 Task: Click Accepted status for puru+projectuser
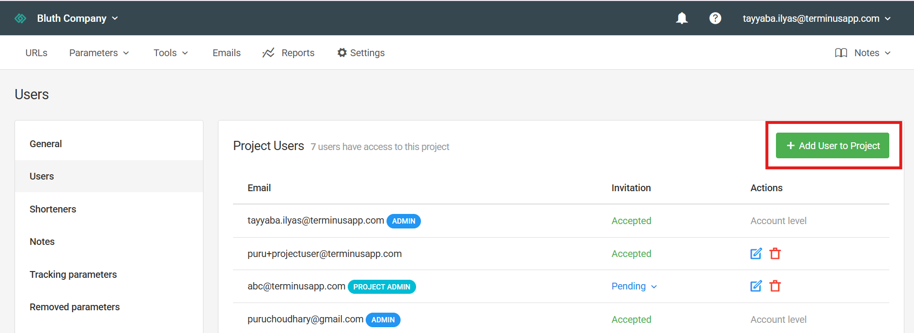(x=631, y=254)
